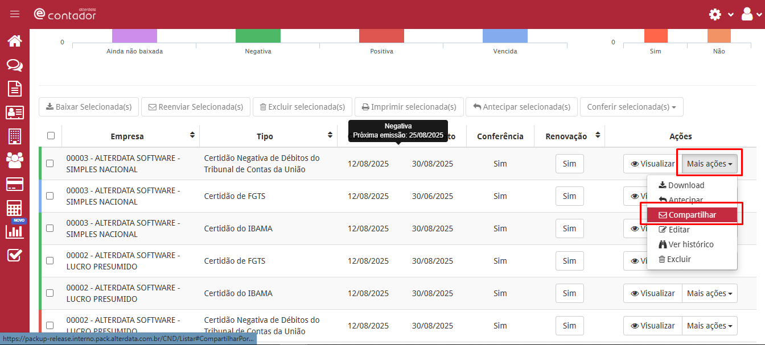This screenshot has height=345, width=765.
Task: Expand the caret next to user icon
Action: (x=759, y=15)
